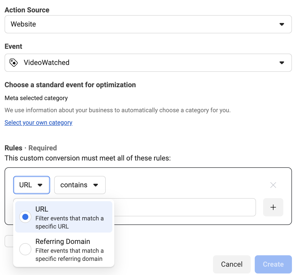The image size is (297, 275).
Task: Remove the rule with the X icon
Action: 273,185
